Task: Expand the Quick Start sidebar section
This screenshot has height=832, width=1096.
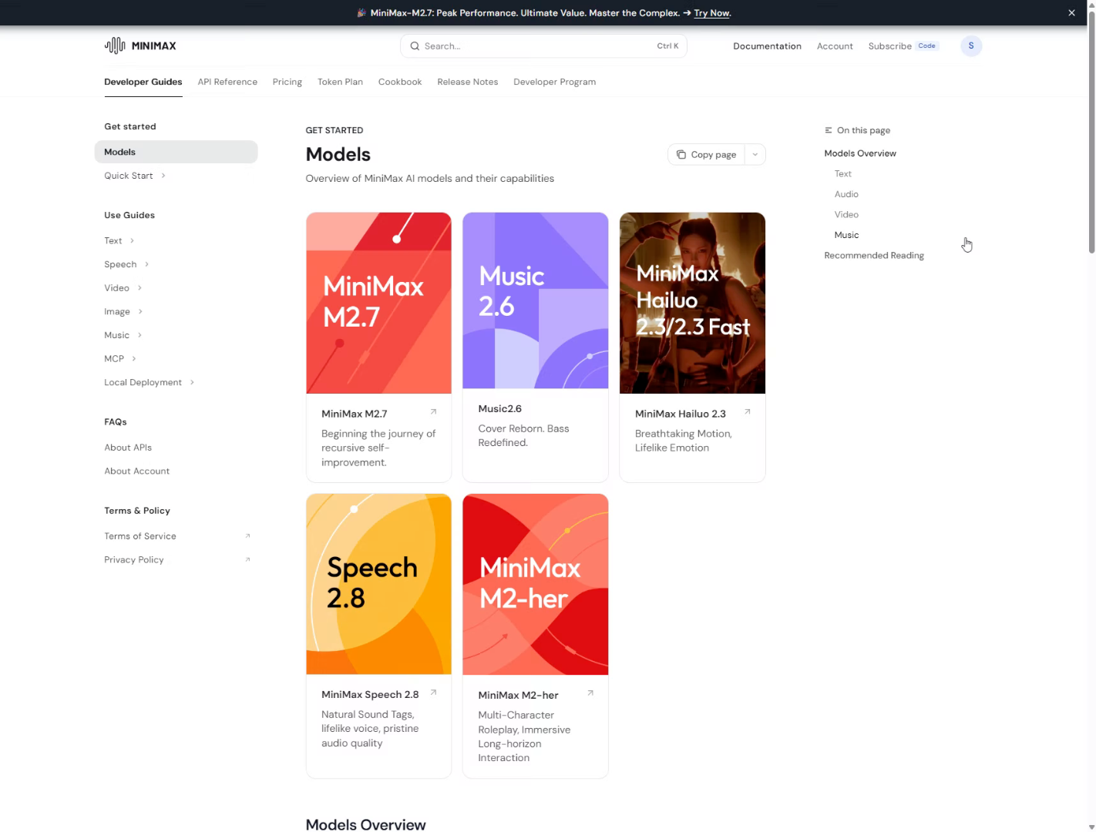Action: (x=163, y=176)
